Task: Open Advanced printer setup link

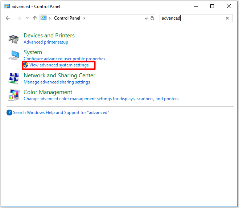Action: click(x=46, y=42)
